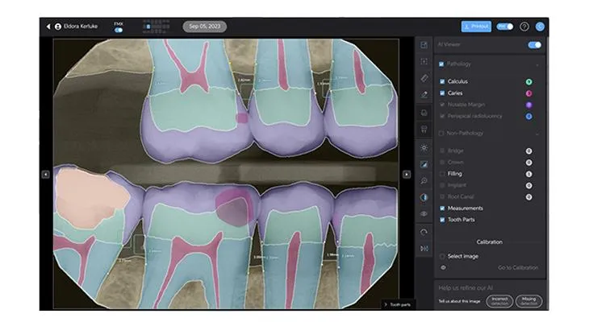Viewport: 589px width, 330px height.
Task: Uncheck the Measurements checkbox
Action: pos(442,208)
